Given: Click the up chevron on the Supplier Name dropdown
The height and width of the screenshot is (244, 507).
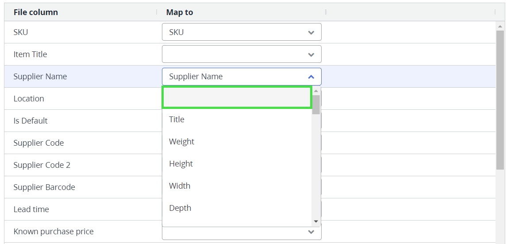Looking at the screenshot, I should tap(311, 77).
